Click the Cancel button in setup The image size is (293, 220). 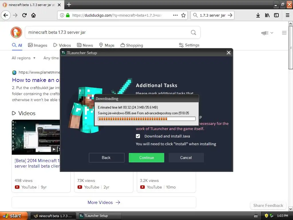186,158
